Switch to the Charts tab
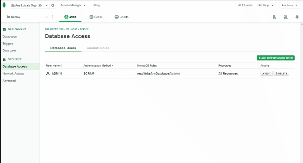 122,17
